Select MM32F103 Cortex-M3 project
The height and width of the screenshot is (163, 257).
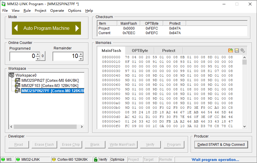coord(50,86)
